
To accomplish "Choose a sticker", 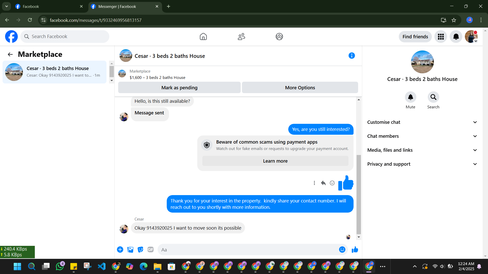I will coord(140,250).
